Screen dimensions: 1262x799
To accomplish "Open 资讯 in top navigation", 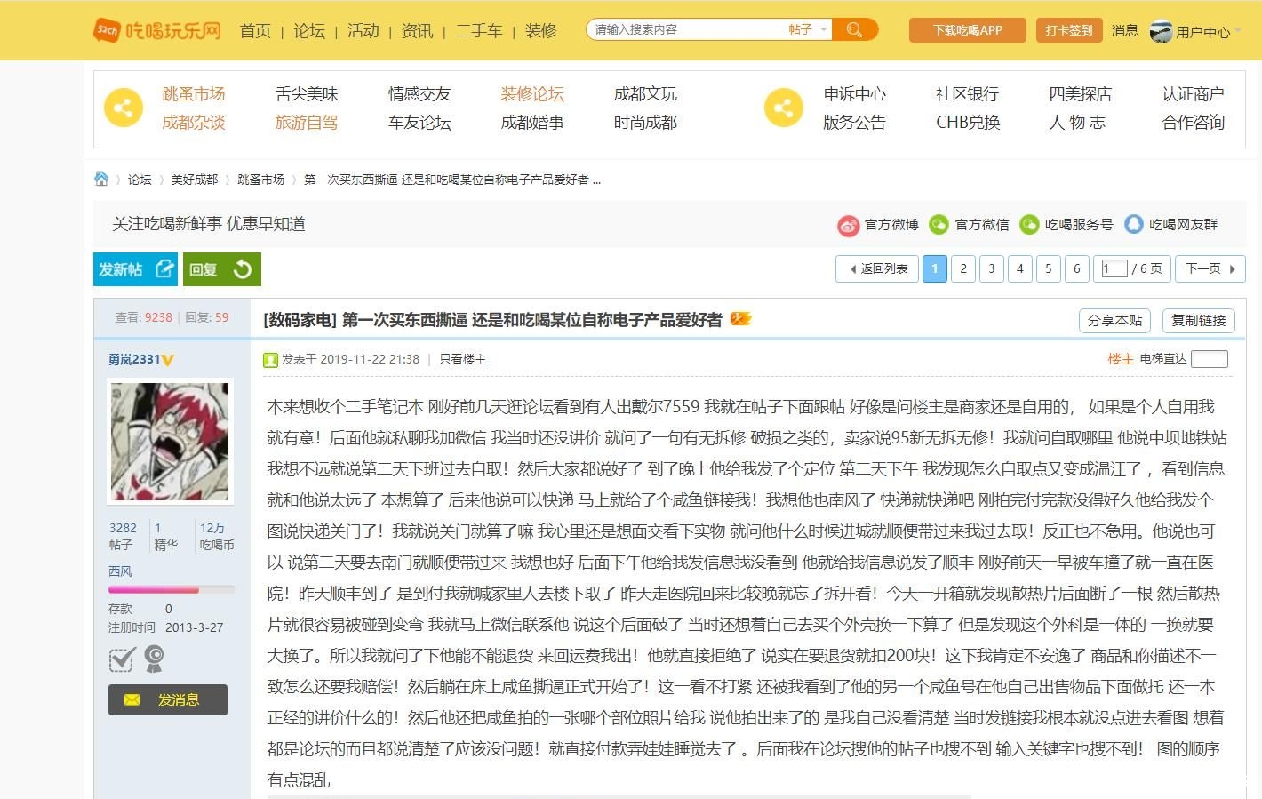I will coord(418,30).
